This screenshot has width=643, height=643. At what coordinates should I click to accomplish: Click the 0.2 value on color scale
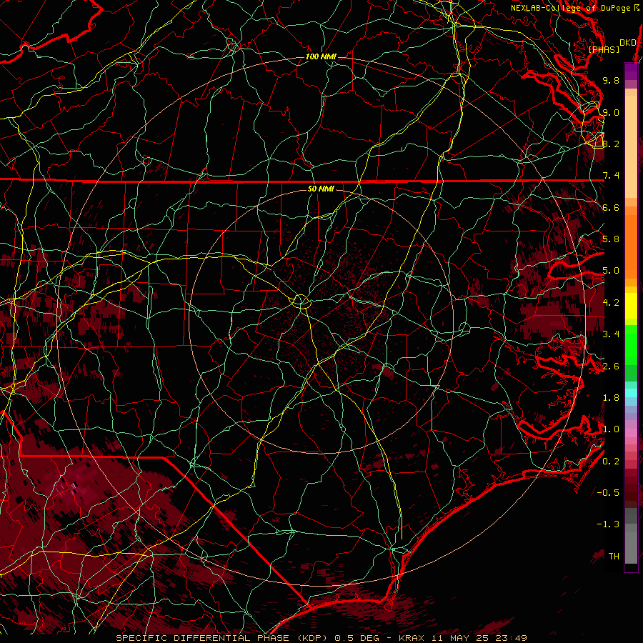611,462
